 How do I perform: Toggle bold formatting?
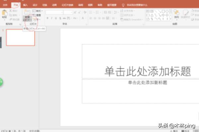[47, 18]
